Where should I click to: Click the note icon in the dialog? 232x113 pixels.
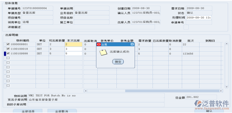click(x=103, y=52)
